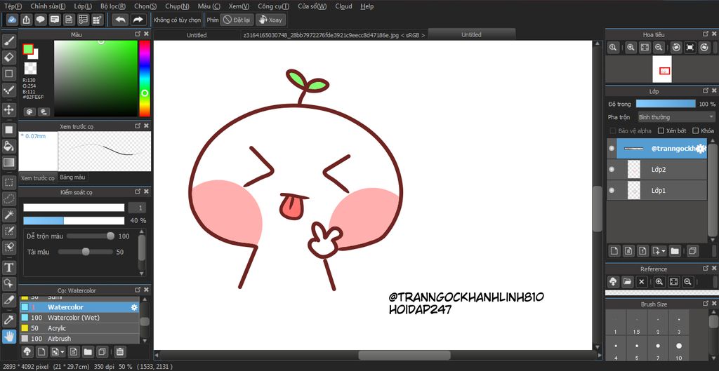Delete brush with the trash icon
The height and width of the screenshot is (371, 719).
[119, 352]
